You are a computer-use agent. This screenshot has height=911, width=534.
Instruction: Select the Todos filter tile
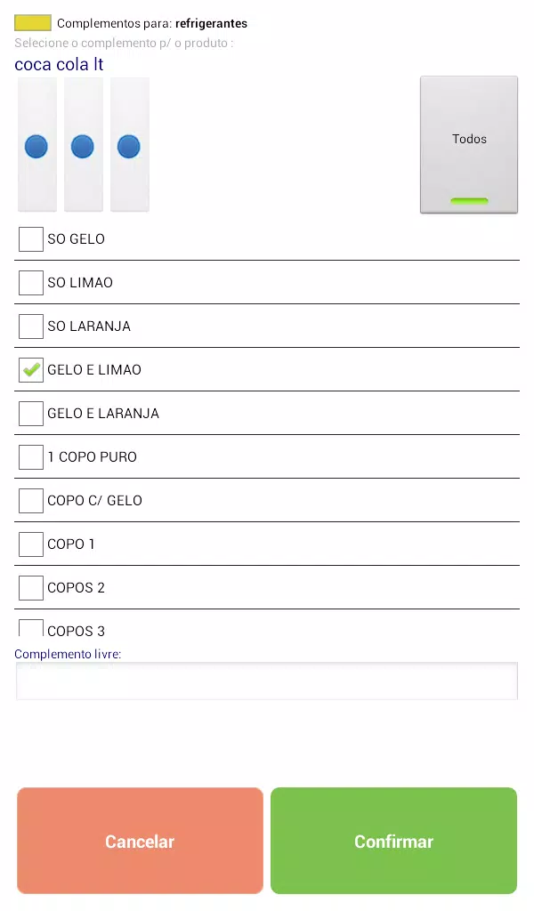[469, 145]
